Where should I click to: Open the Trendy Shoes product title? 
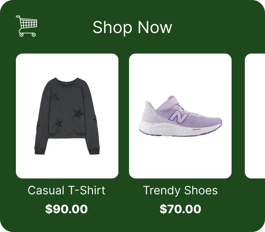coord(180,190)
